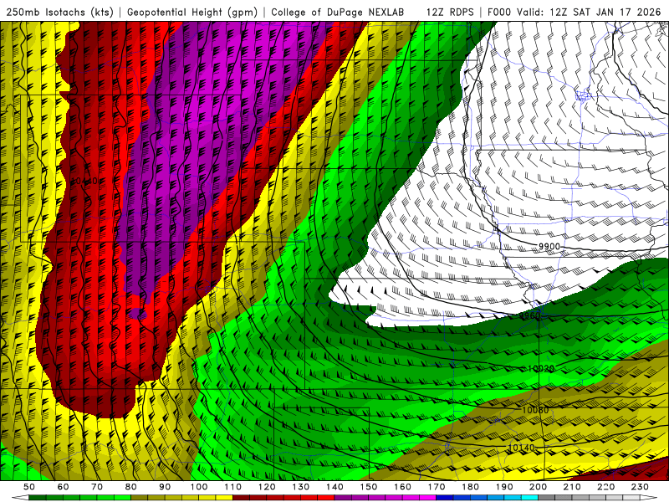Click the 120 value on the color scale
The height and width of the screenshot is (502, 669).
click(x=267, y=487)
